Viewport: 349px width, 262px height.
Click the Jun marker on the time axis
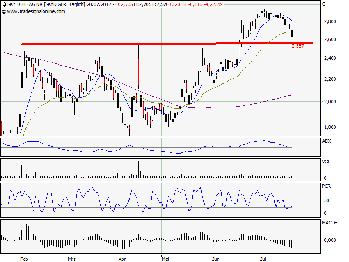215,259
